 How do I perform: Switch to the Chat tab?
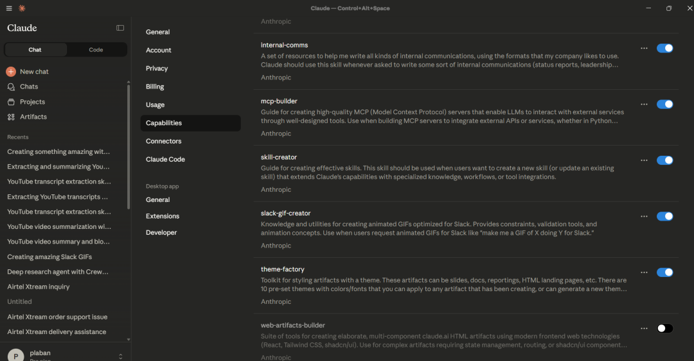pos(35,50)
